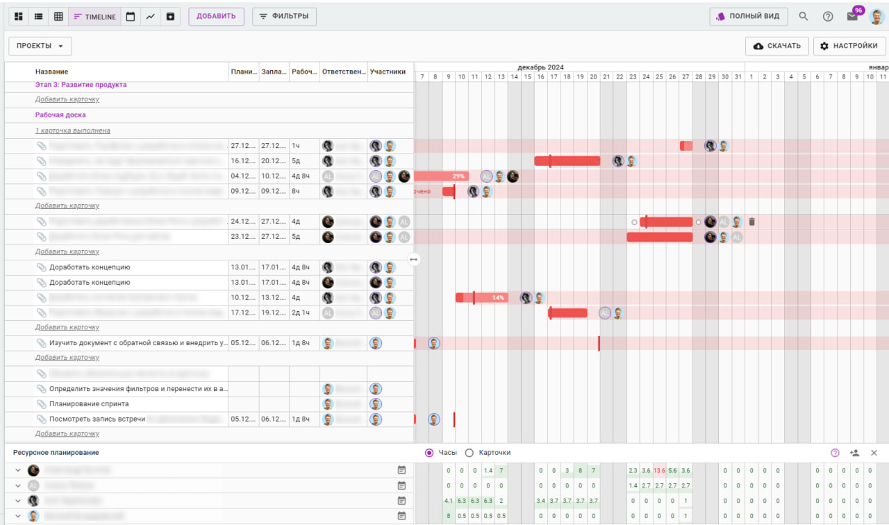Viewport: 889px width, 525px height.
Task: Select the Карточки radio button
Action: pos(470,453)
